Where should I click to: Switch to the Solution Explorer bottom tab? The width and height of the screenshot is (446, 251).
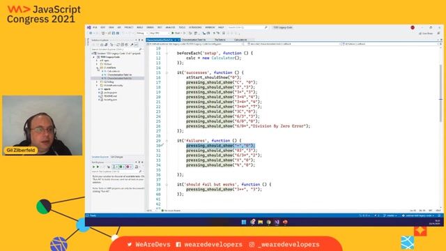click(100, 157)
